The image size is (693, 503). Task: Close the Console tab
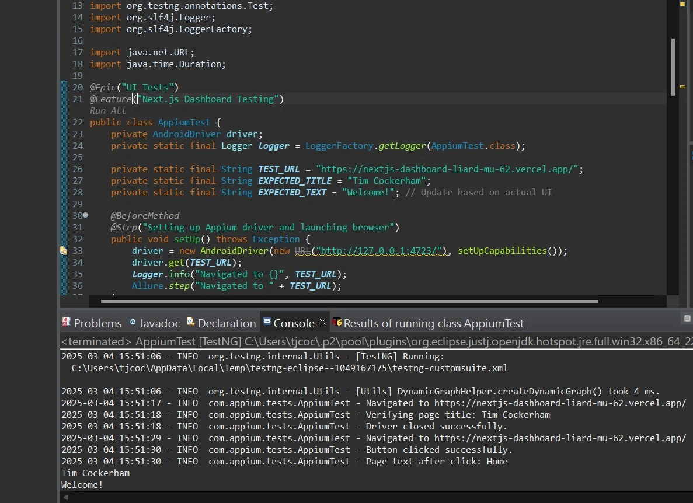point(322,322)
